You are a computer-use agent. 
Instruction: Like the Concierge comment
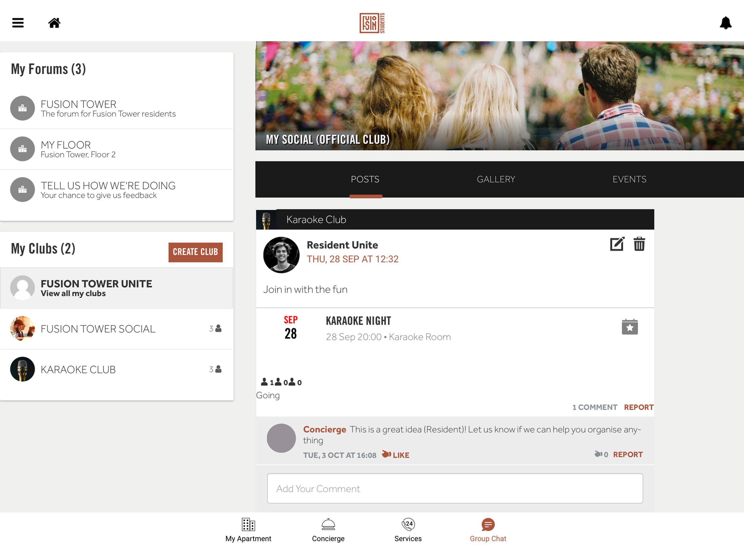click(396, 455)
